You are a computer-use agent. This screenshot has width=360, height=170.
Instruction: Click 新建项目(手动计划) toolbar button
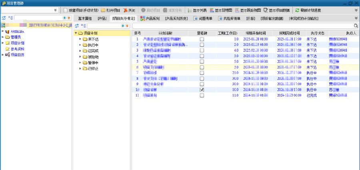[81, 10]
